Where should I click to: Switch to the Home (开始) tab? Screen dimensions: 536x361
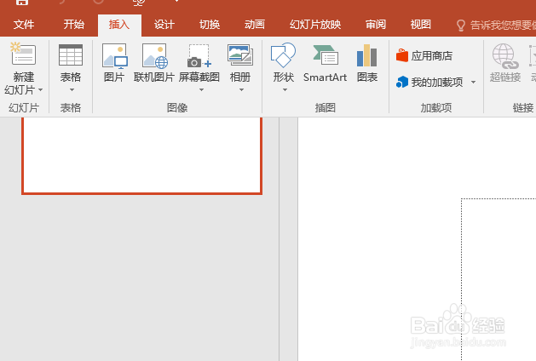coord(73,25)
